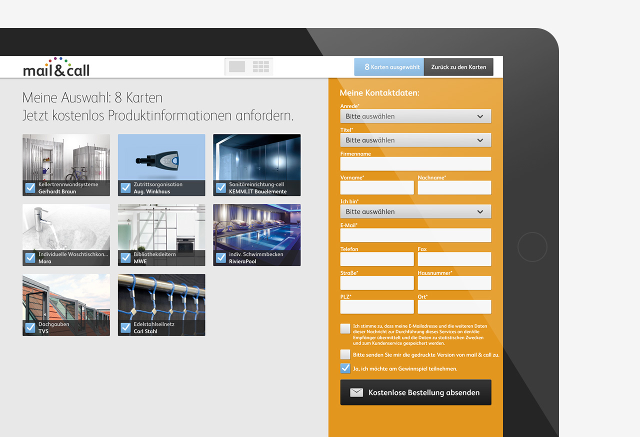Uncheck Individuelle Waschtischkon... Mora card
Image resolution: width=640 pixels, height=437 pixels.
point(30,258)
